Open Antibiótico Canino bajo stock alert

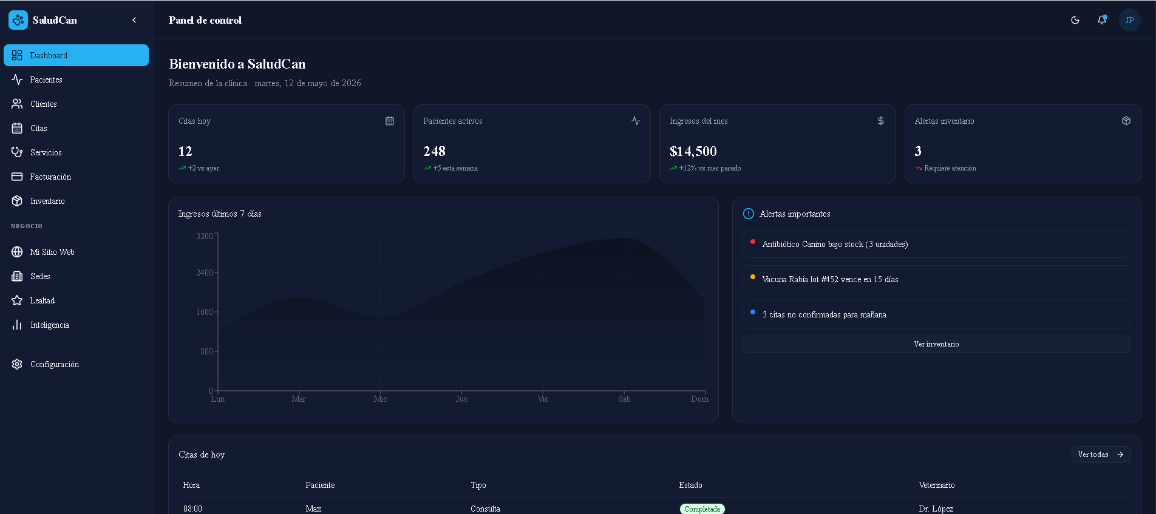[936, 244]
